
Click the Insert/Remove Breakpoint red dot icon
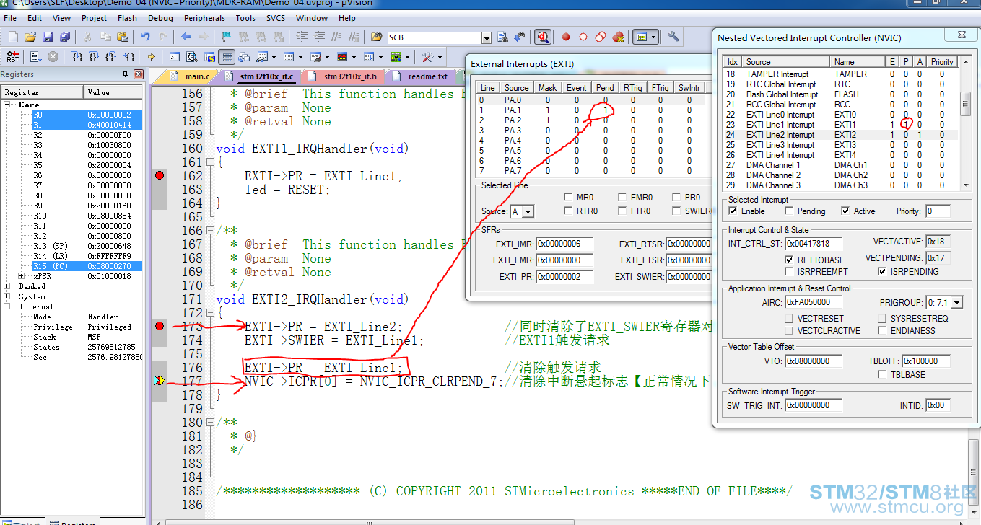tap(566, 37)
